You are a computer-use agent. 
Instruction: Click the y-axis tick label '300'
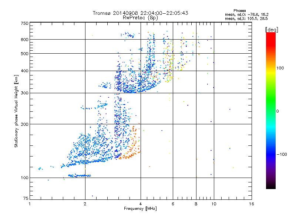(x=25, y=93)
